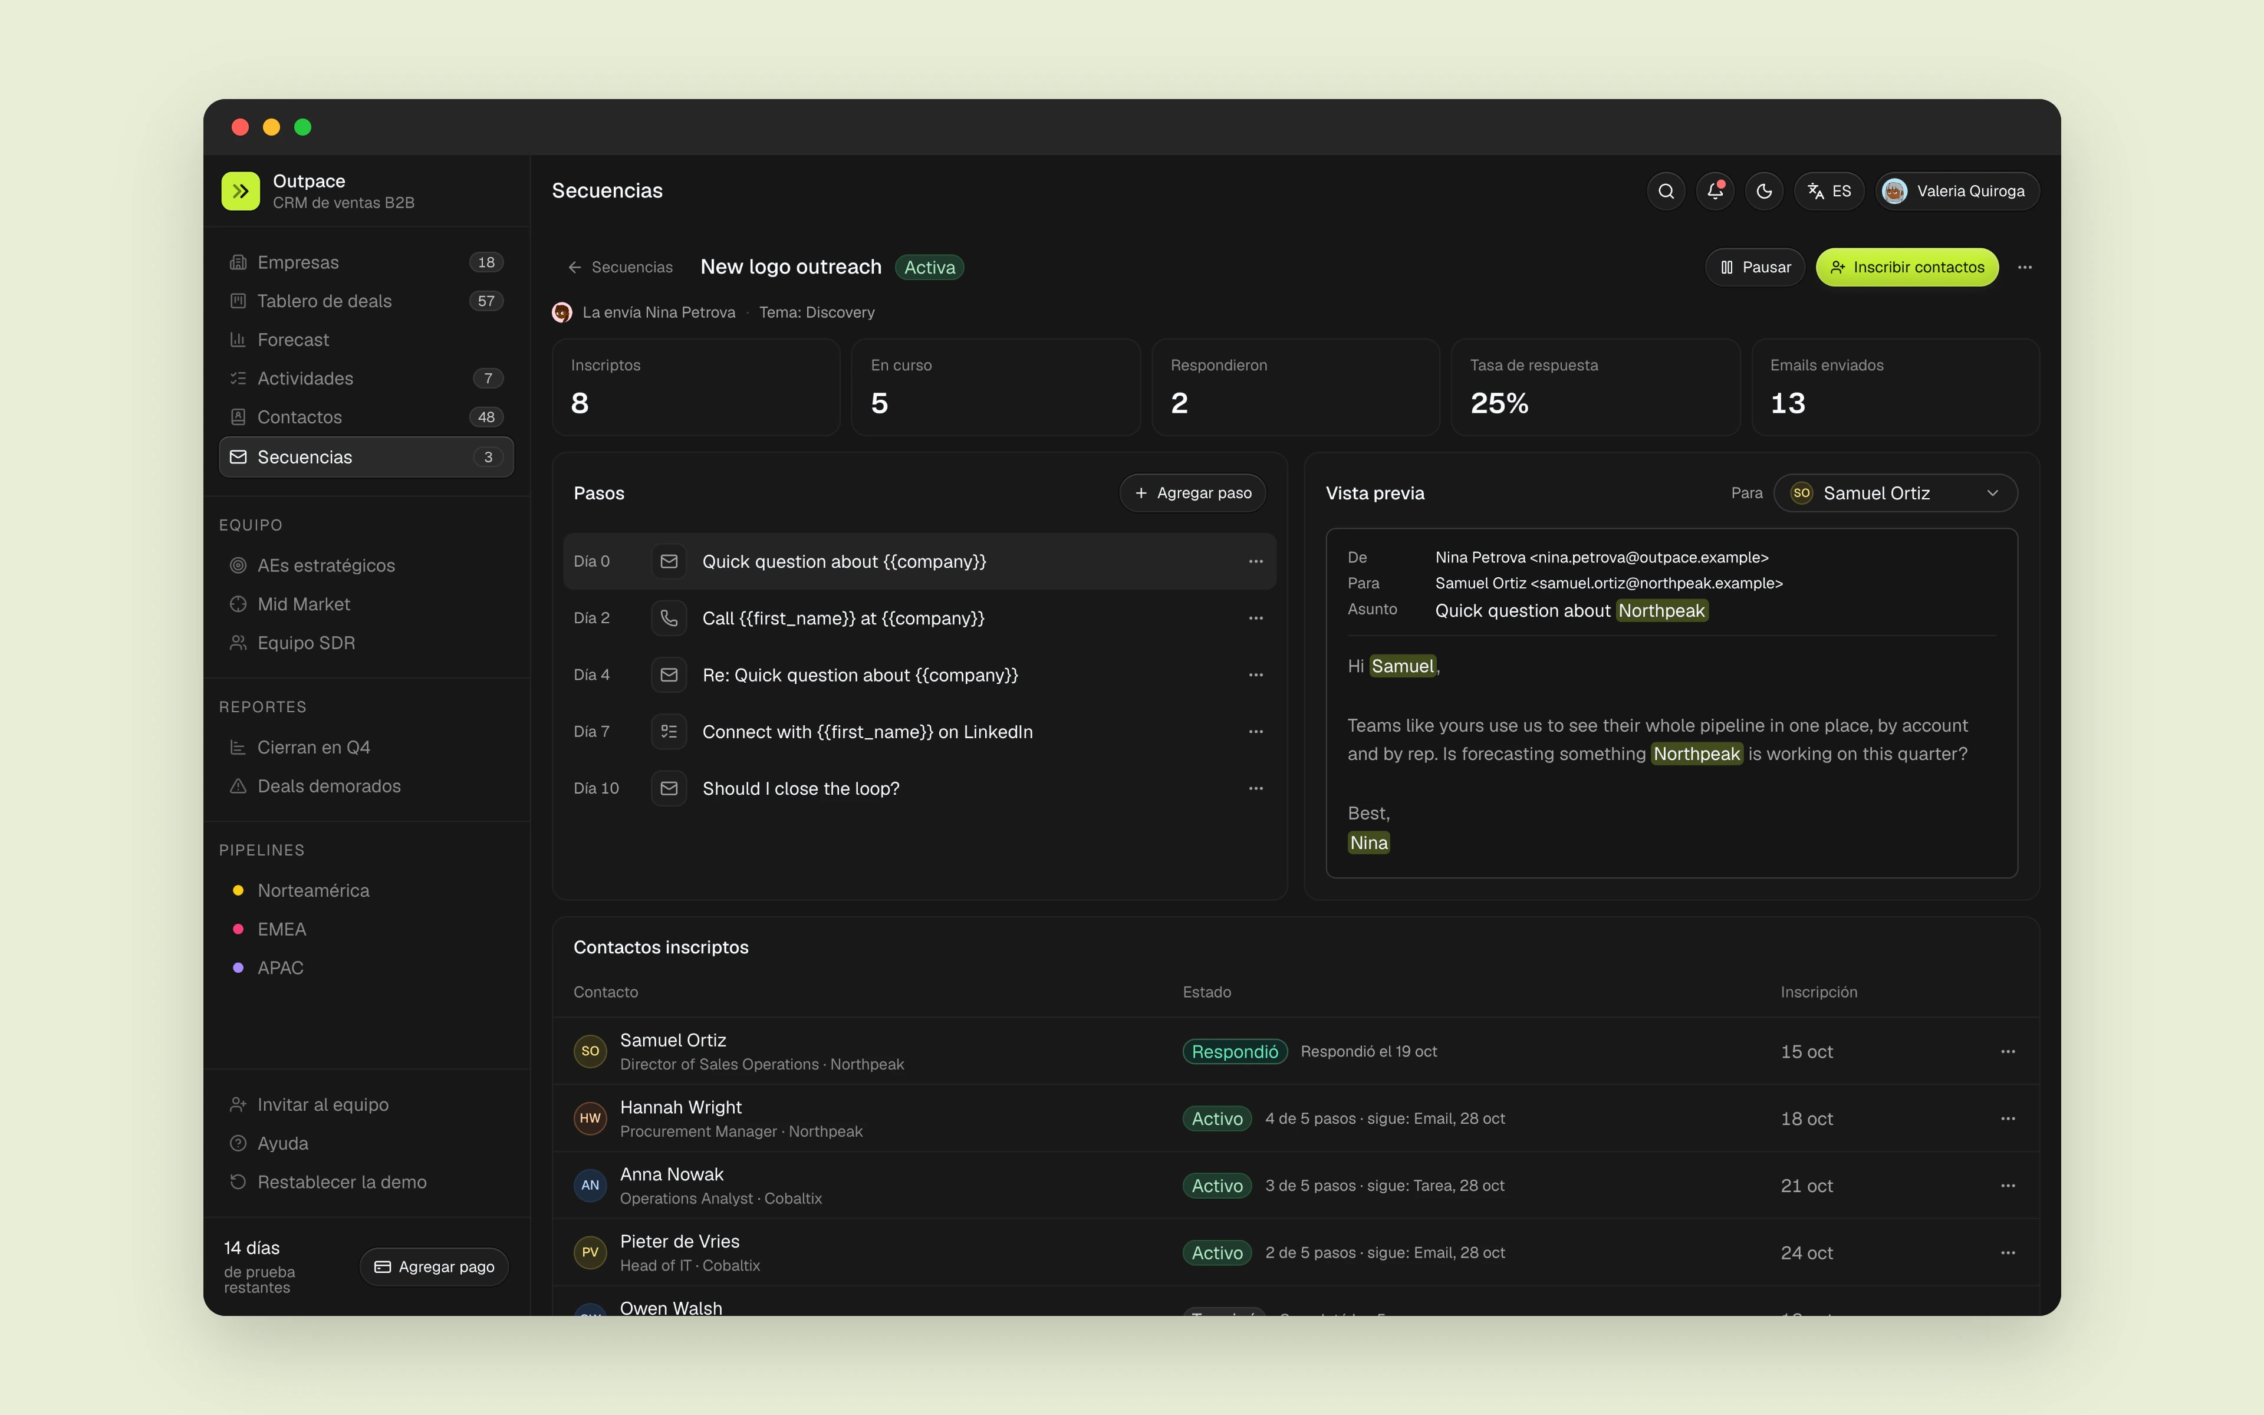
Task: Open row menu for Samuel Ortiz
Action: coord(2008,1052)
